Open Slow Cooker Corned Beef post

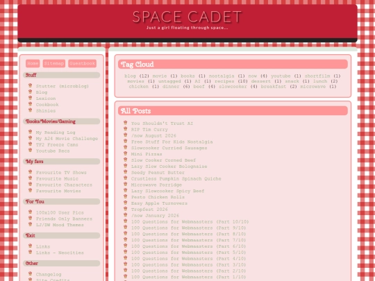pyautogui.click(x=163, y=160)
